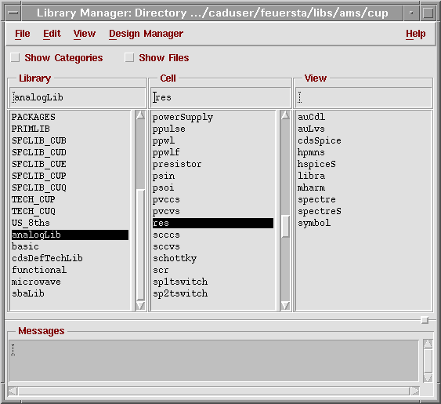
Task: Click Library list scroll-up arrow
Action: [x=140, y=115]
